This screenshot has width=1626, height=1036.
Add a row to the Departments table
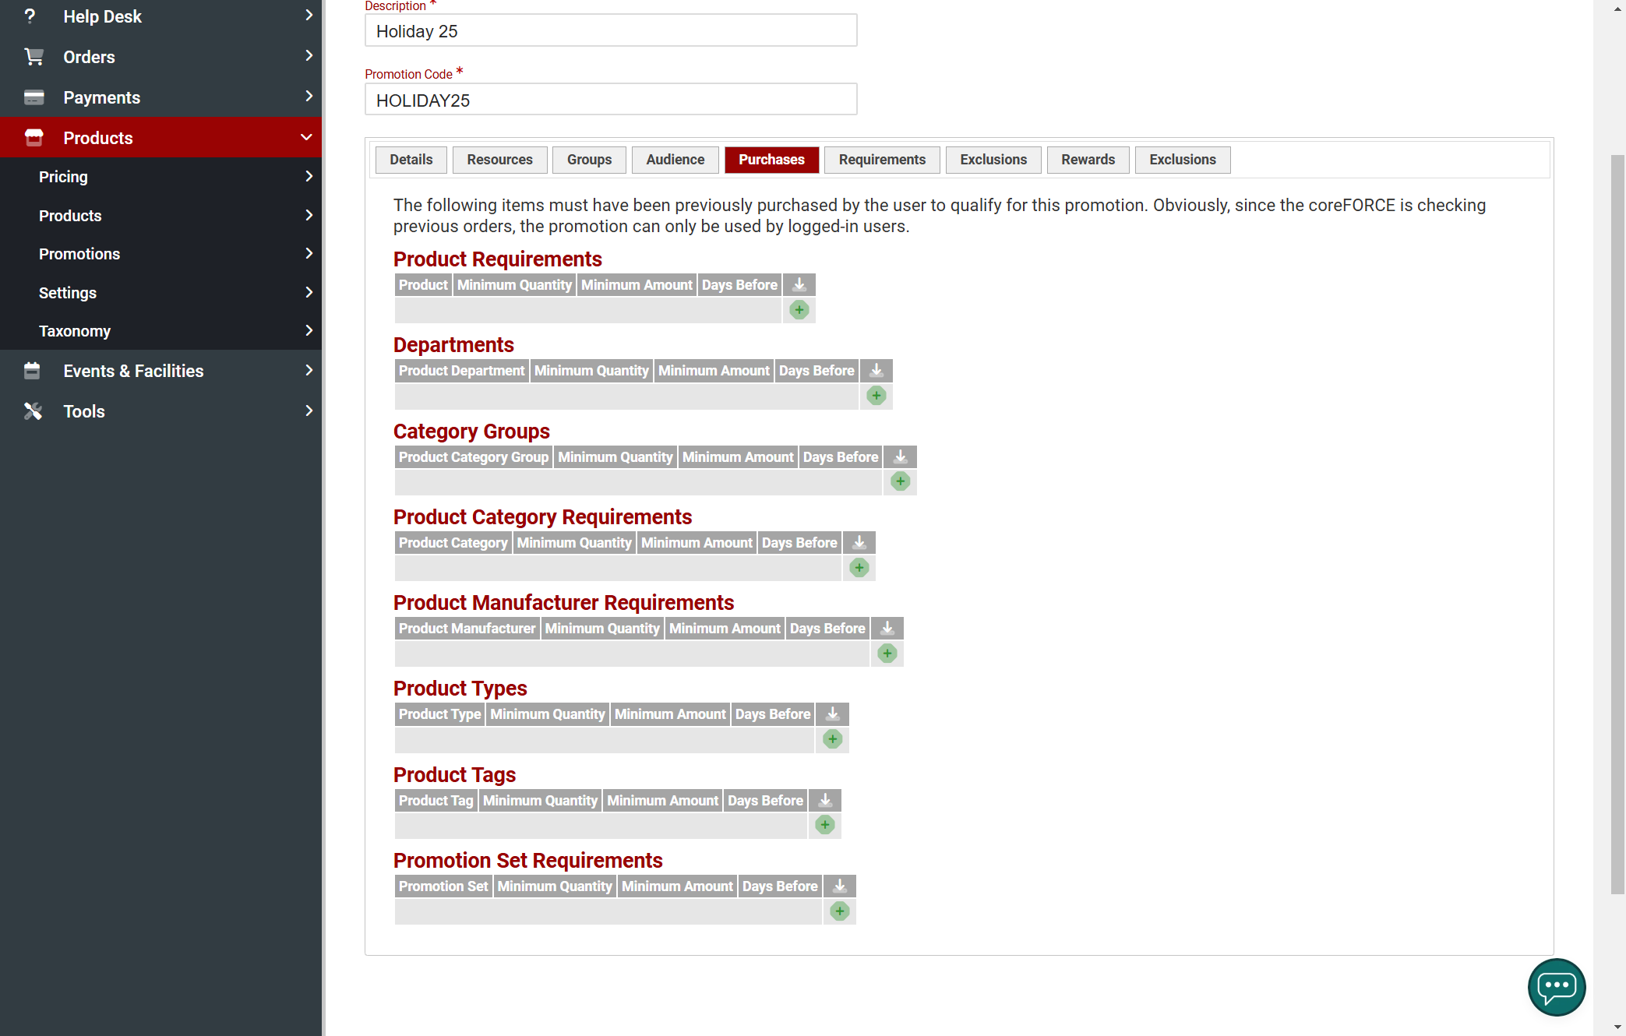coord(876,396)
